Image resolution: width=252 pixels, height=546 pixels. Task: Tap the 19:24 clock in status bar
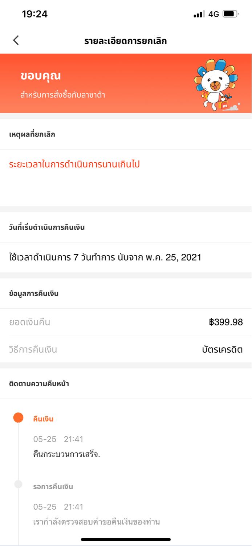coord(35,14)
